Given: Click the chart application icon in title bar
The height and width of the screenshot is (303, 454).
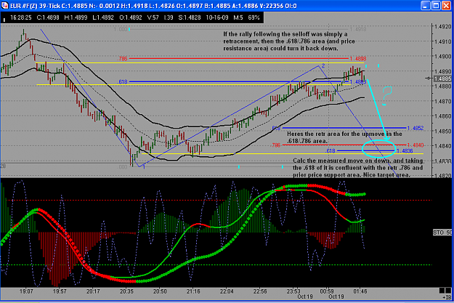Looking at the screenshot, I should point(5,6).
